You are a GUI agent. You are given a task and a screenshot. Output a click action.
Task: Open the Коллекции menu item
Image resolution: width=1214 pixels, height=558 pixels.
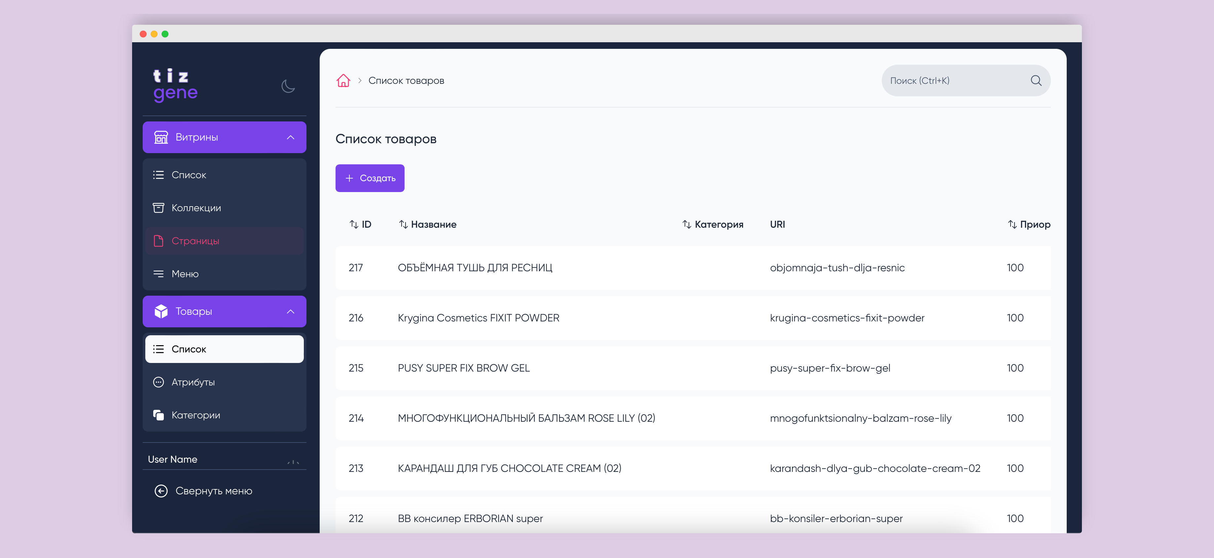point(224,208)
